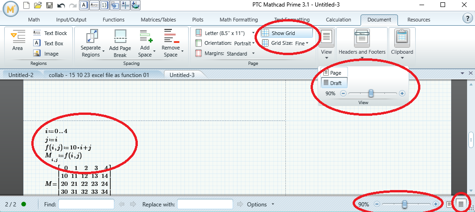Screen dimensions: 475x212
Task: Create a new worksheet from quick access
Action: coord(27,5)
